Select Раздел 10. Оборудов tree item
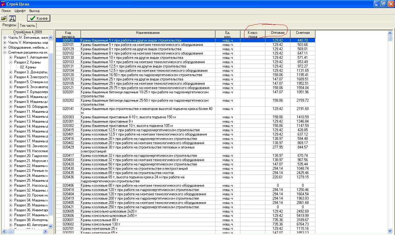The height and width of the screenshot is (235, 395). [x=31, y=107]
